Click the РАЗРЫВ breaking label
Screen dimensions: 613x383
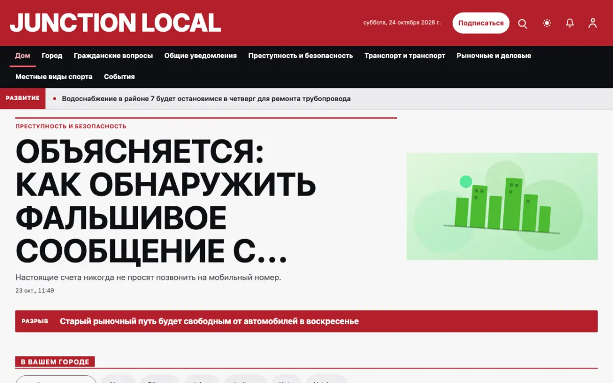[x=35, y=321]
